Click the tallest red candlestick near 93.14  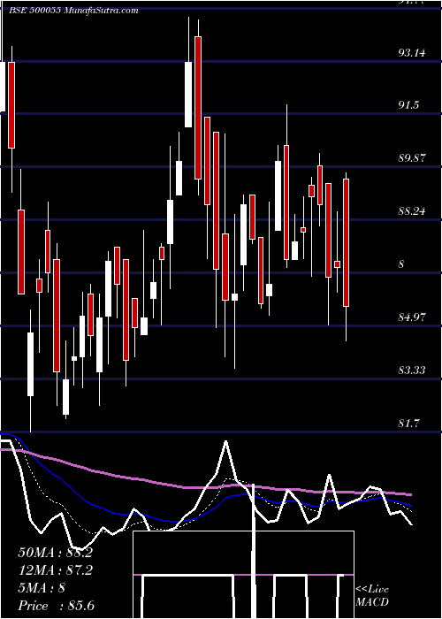[x=198, y=108]
